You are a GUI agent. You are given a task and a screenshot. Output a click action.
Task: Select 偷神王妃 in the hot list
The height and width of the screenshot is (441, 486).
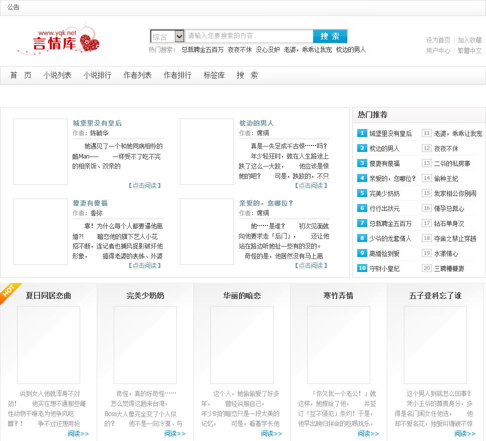(x=446, y=178)
